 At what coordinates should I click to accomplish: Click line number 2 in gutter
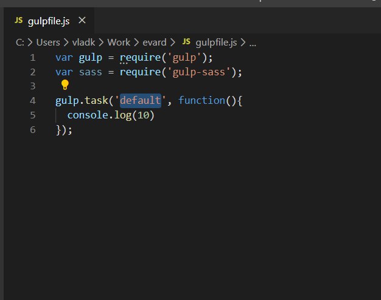(x=33, y=72)
